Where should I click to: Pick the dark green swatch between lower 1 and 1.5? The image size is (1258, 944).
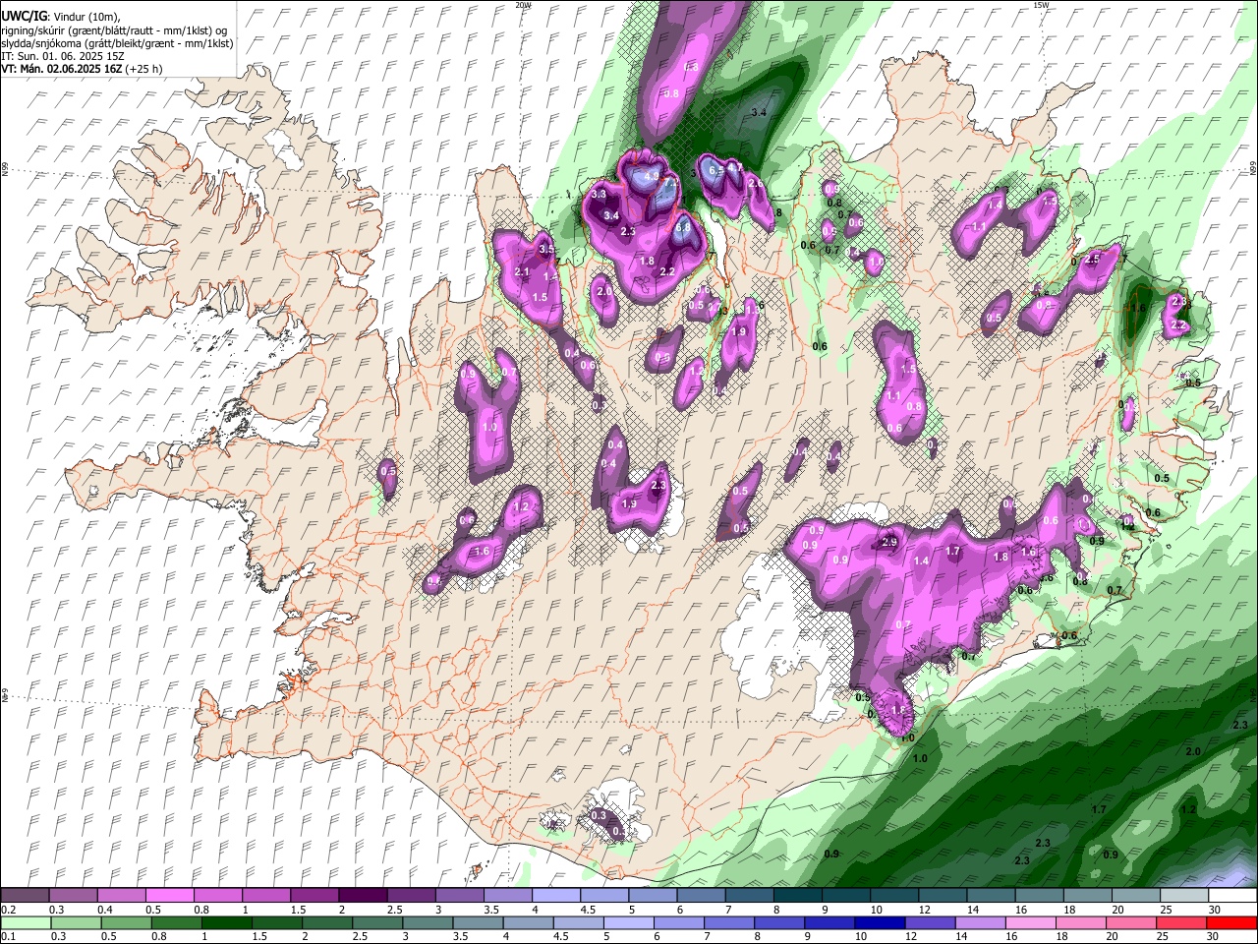(x=226, y=922)
